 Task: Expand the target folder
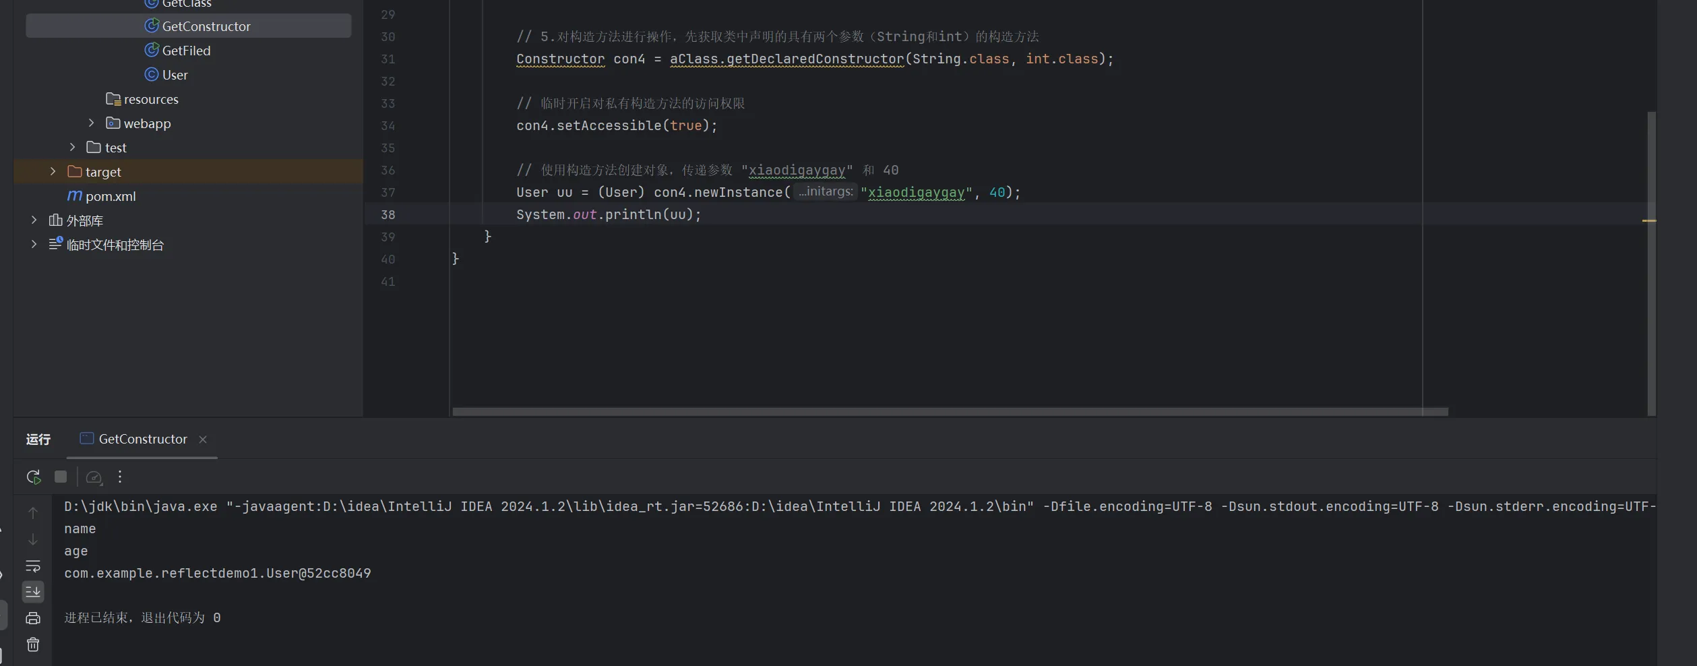point(53,172)
